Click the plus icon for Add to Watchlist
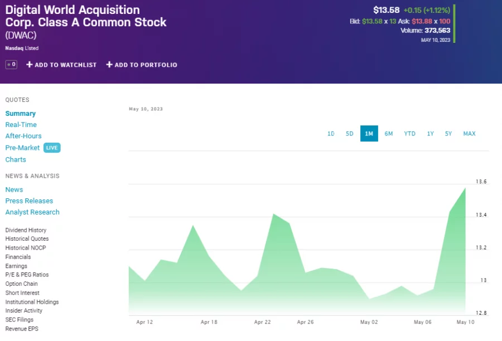The height and width of the screenshot is (341, 502). point(30,65)
